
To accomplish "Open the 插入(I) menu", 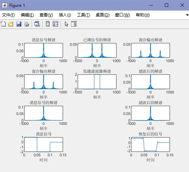I will point(65,15).
